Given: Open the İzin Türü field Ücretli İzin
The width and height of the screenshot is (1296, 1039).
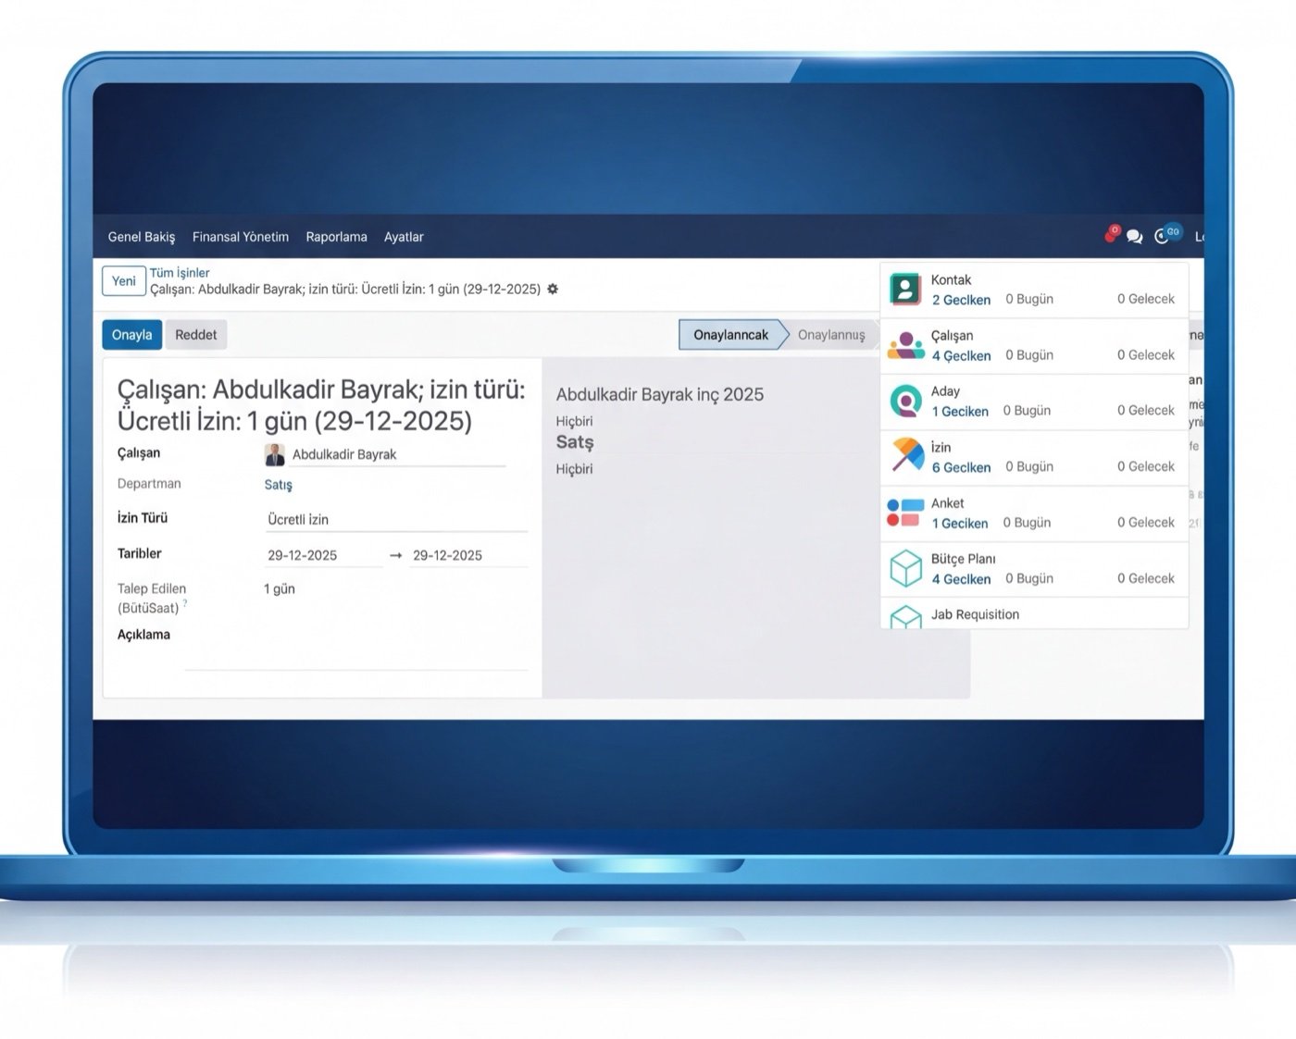Looking at the screenshot, I should click(x=396, y=520).
